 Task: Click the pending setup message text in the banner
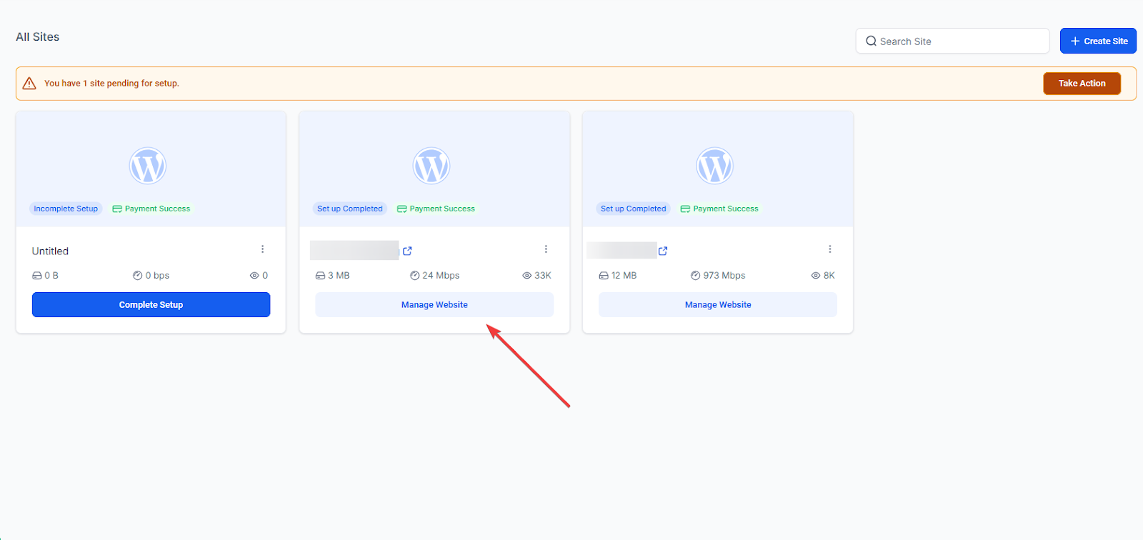[111, 84]
